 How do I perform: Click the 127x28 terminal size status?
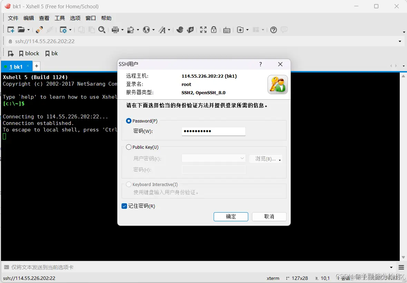297,278
